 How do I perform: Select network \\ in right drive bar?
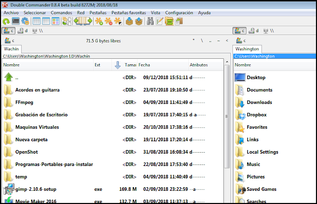[x=269, y=31]
